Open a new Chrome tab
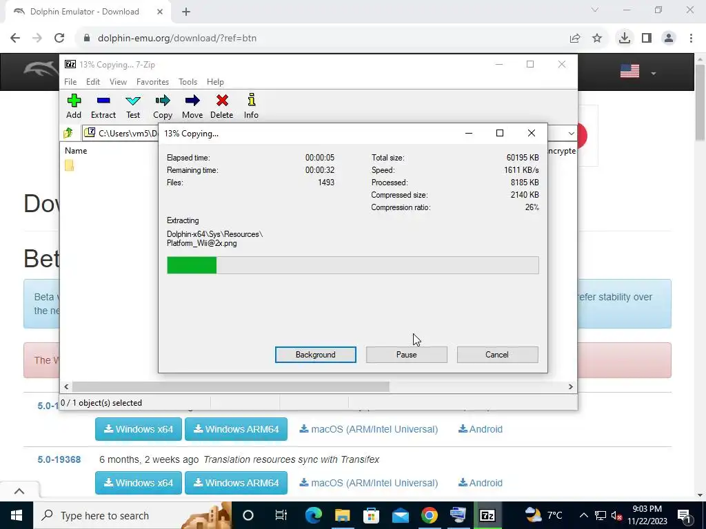Screen dimensions: 706x529 186,12
